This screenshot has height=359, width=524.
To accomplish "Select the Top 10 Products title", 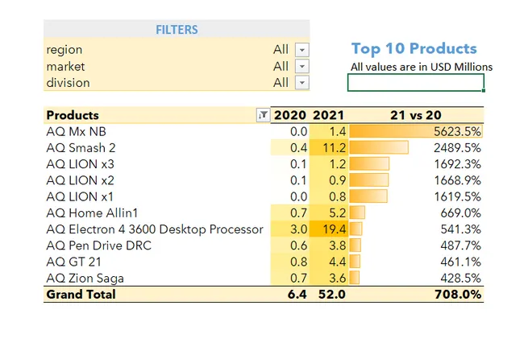I will pos(414,48).
